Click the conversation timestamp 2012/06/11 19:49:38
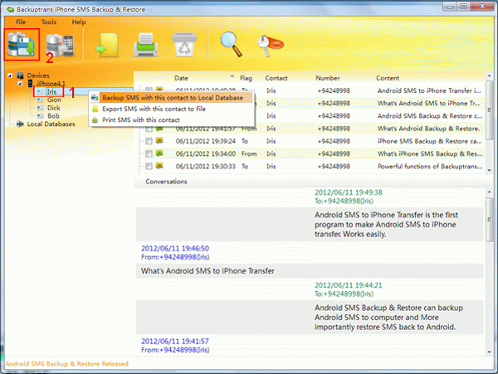Viewport: 498px width, 374px height. coord(349,192)
